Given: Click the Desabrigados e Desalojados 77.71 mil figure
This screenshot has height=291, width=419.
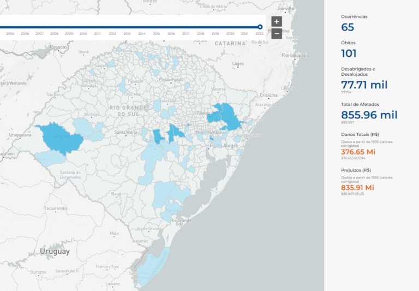Looking at the screenshot, I should pos(364,85).
